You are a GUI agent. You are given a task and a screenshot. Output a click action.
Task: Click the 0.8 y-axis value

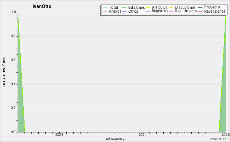[13, 36]
